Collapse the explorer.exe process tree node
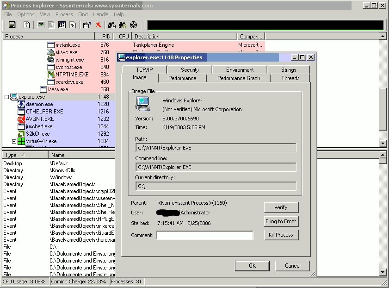The width and height of the screenshot is (389, 288). (x=6, y=97)
